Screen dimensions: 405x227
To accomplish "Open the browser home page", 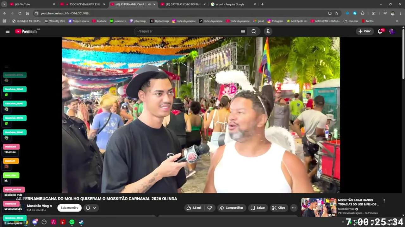I will pos(27,13).
